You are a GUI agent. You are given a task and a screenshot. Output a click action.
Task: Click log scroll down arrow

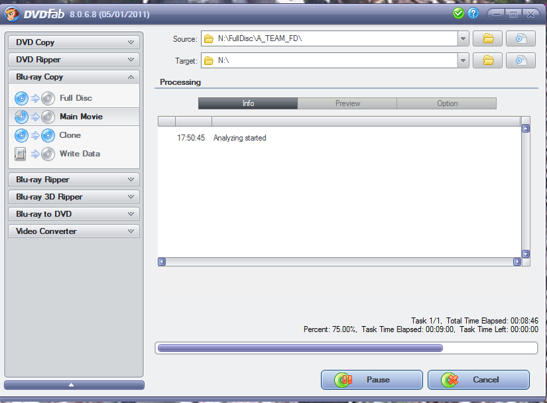tap(526, 254)
